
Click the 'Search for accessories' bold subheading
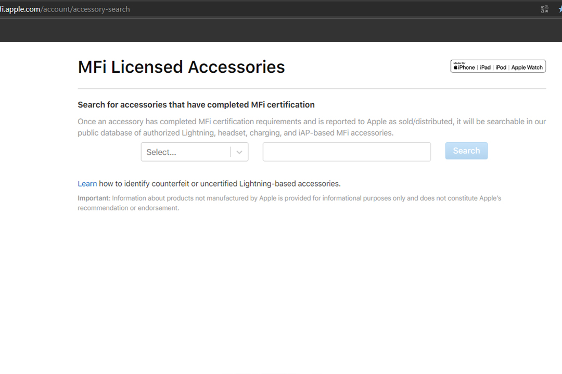coord(196,104)
